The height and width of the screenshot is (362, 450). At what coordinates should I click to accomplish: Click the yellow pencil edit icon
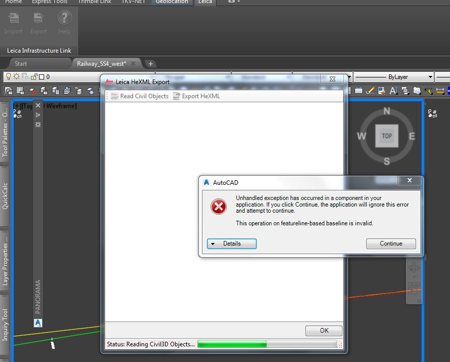pos(370,91)
